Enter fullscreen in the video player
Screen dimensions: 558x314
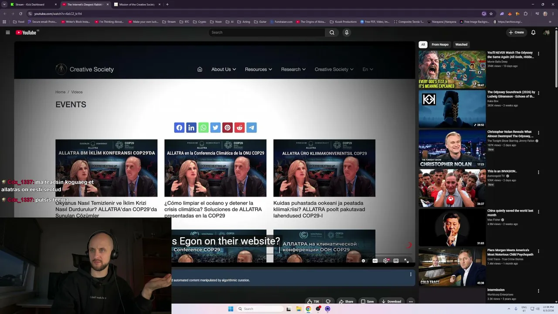(x=406, y=261)
